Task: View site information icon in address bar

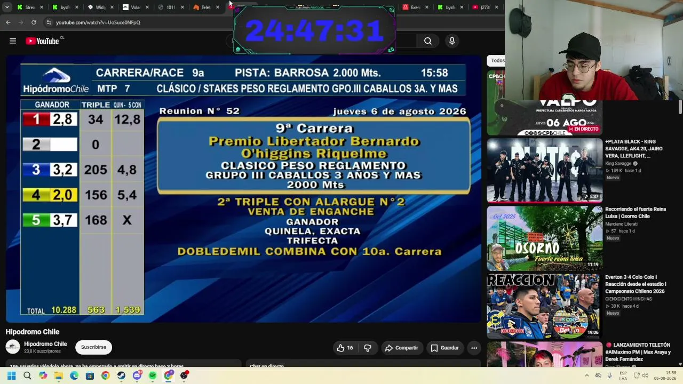Action: click(x=49, y=22)
